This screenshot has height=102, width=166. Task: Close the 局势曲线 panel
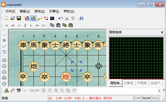point(162,32)
